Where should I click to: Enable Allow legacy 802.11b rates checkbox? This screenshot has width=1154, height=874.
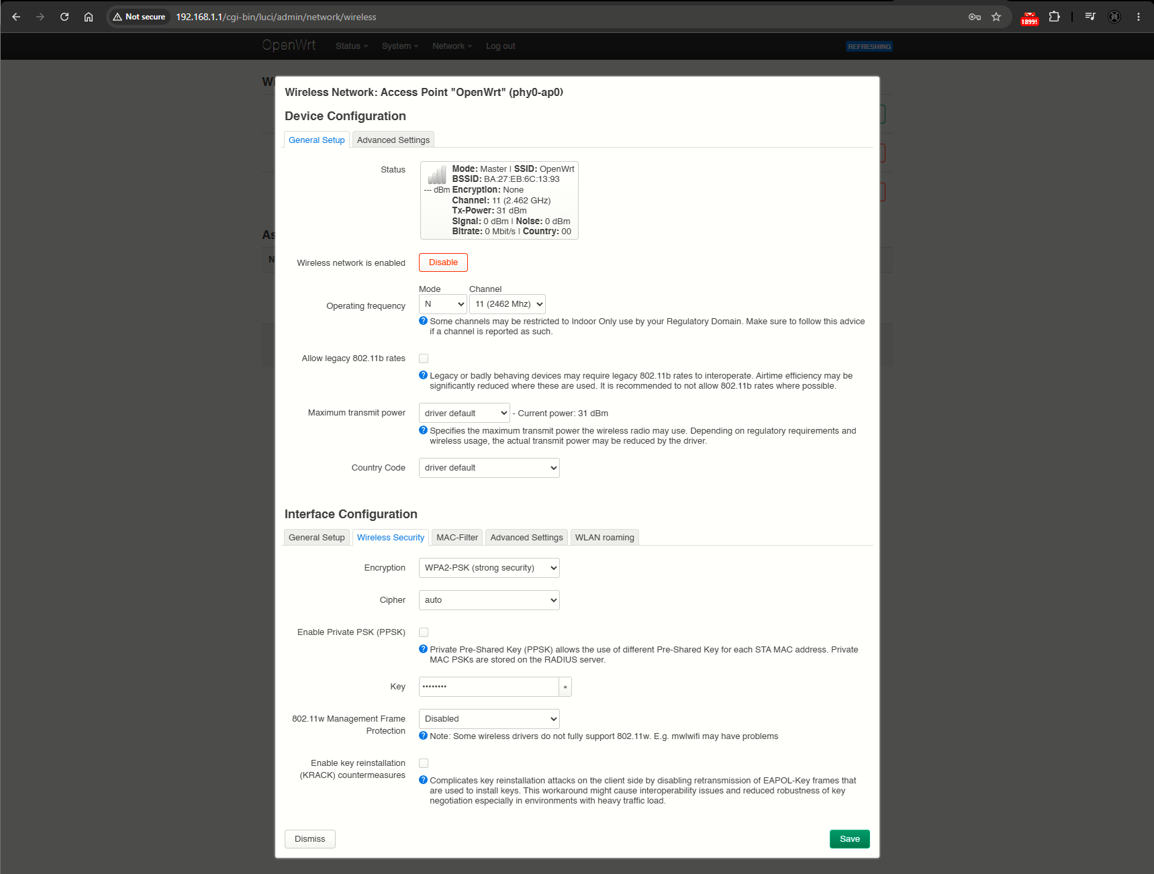coord(424,358)
